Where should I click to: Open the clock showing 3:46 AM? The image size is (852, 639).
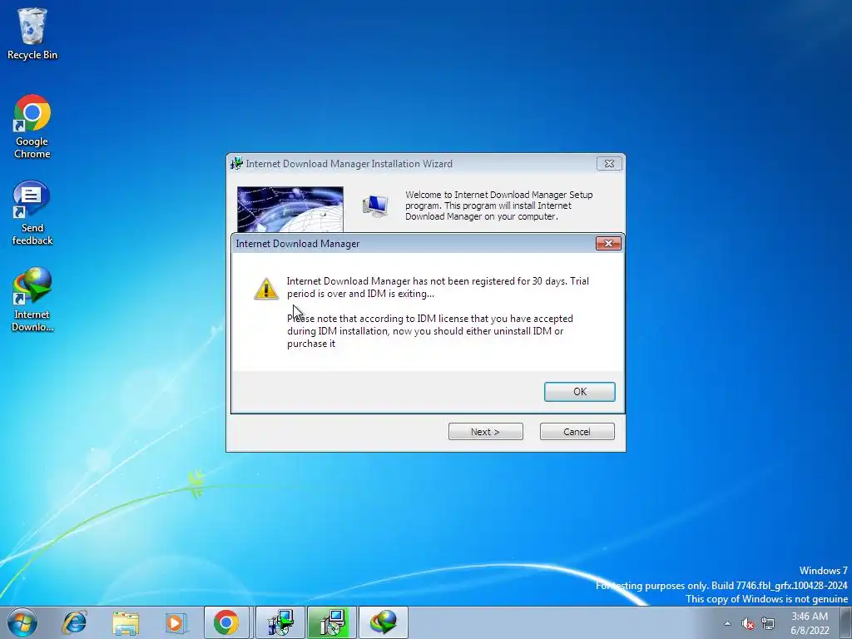pos(810,623)
